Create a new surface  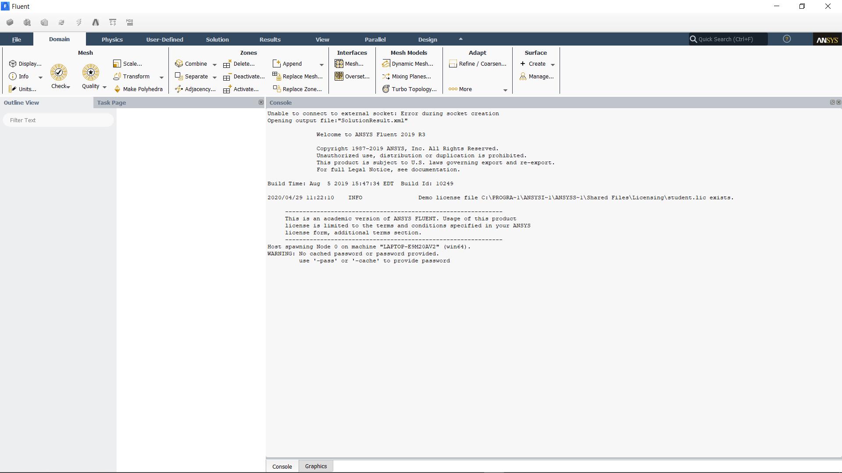click(x=536, y=64)
